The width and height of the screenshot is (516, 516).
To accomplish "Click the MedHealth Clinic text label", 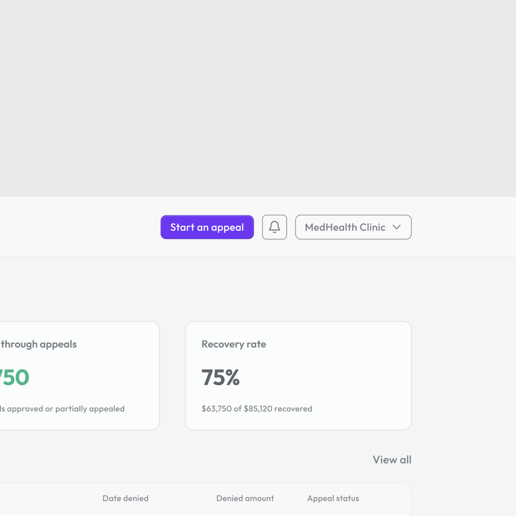I will coord(345,227).
